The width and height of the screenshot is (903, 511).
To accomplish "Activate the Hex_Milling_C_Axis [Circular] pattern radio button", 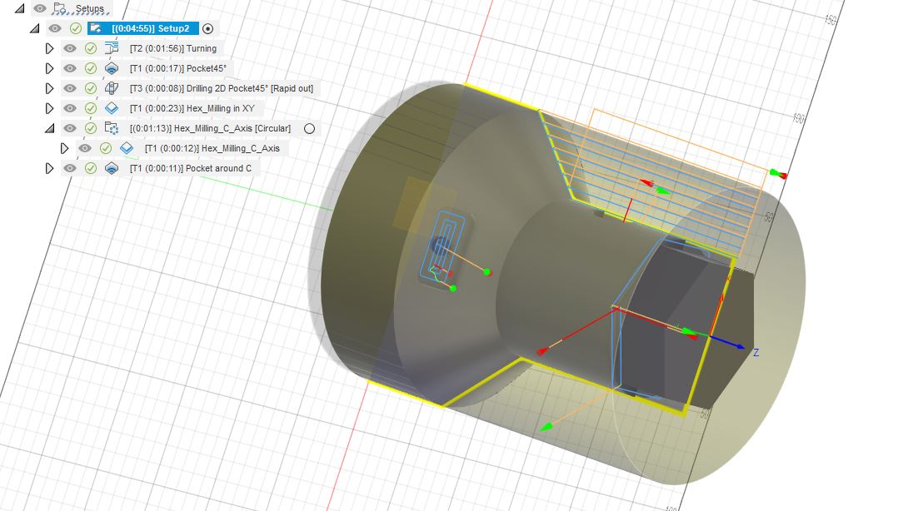I will 309,128.
